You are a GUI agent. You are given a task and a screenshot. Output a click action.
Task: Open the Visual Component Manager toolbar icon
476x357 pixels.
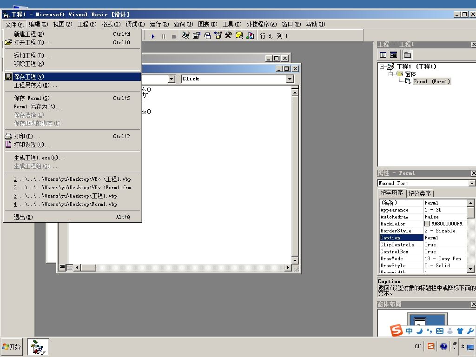[x=250, y=35]
